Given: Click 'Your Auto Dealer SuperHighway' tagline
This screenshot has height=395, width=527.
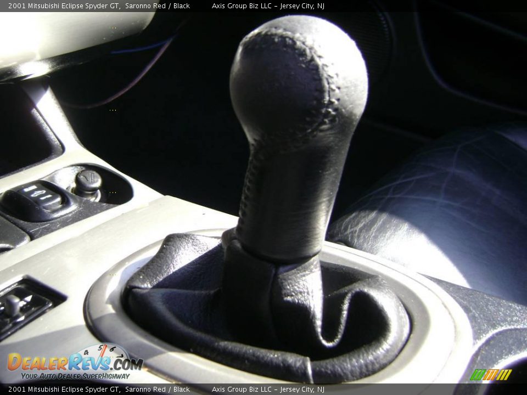Looking at the screenshot, I should tap(75, 376).
